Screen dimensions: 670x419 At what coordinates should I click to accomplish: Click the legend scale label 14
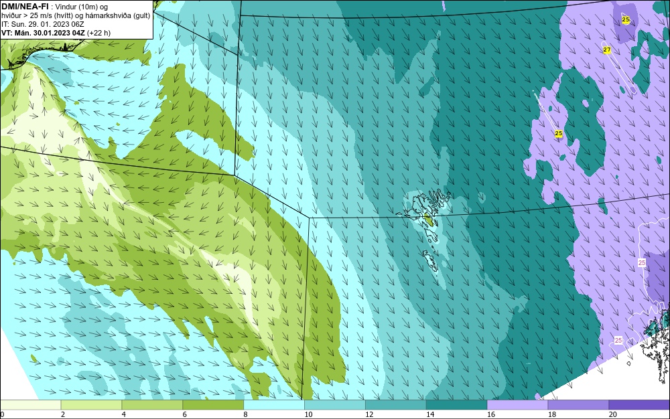click(x=430, y=414)
